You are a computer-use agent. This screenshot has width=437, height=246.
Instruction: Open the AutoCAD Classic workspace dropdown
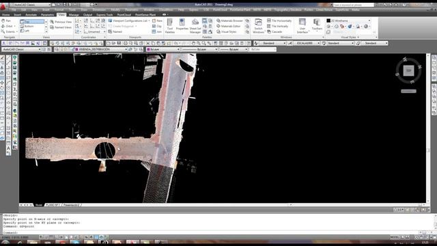pyautogui.click(x=21, y=49)
